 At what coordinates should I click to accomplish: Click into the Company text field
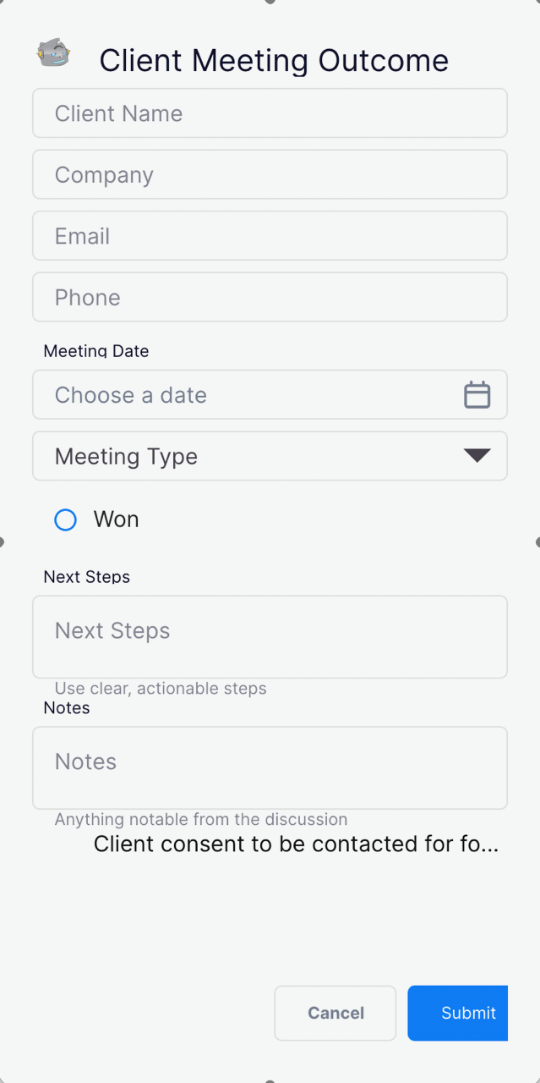pyautogui.click(x=270, y=175)
